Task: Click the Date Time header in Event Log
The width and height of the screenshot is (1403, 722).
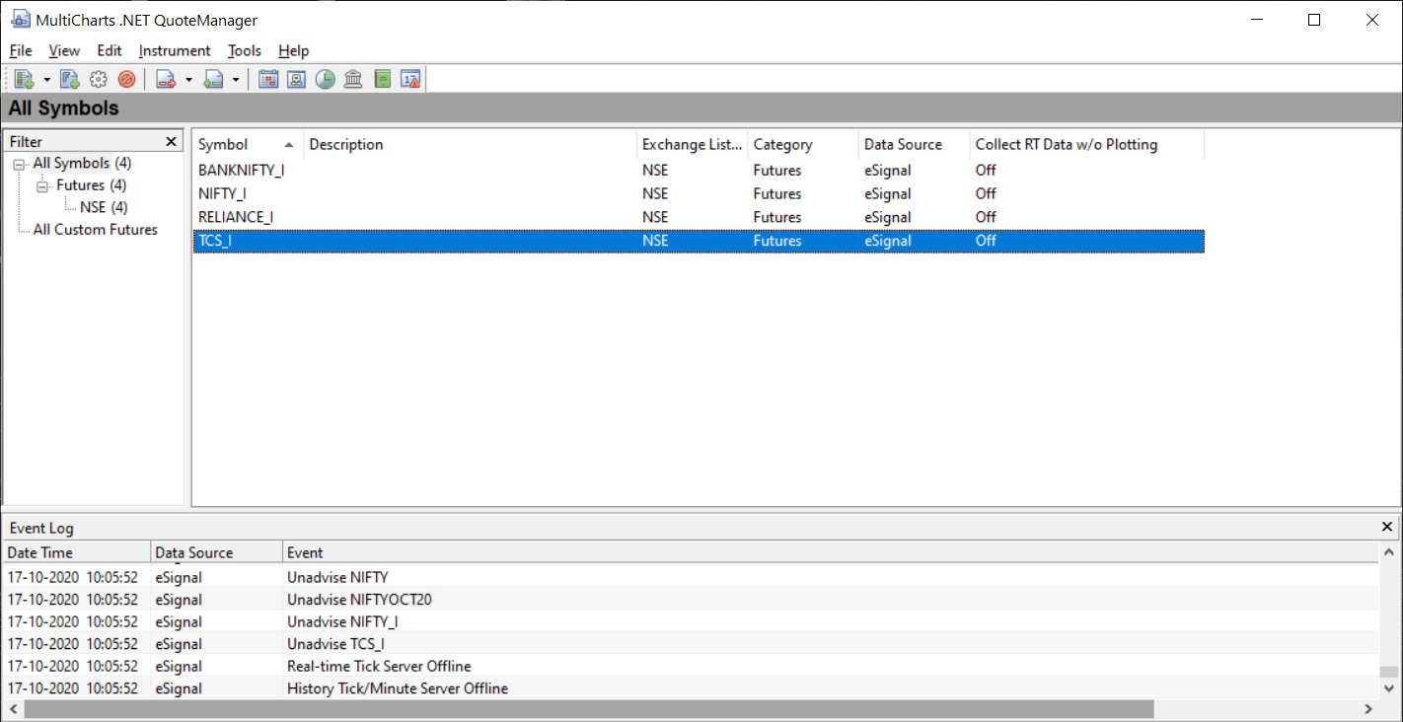Action: [x=77, y=552]
